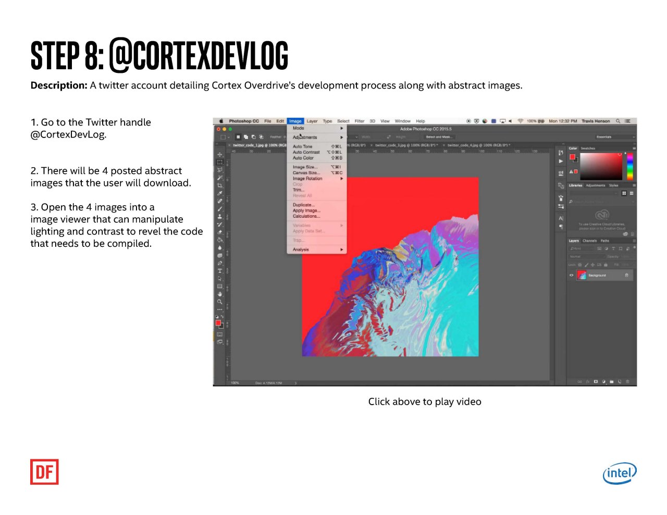
Task: Click the Select and Mask button
Action: [x=439, y=137]
